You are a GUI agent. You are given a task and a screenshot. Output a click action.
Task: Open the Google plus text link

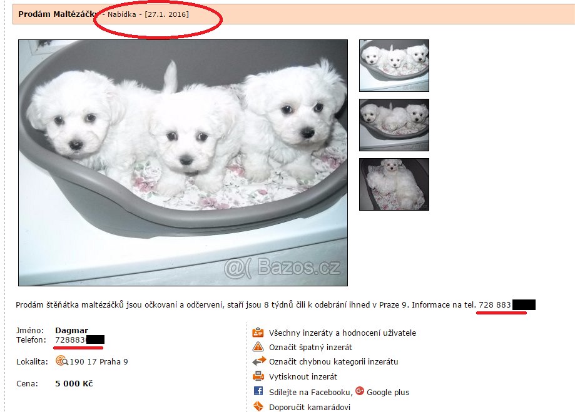tap(388, 392)
